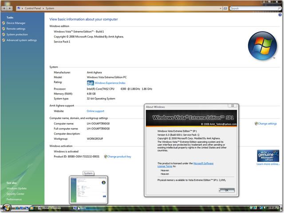Open Security Center under See also
This screenshot has height=213, width=284.
[16, 194]
